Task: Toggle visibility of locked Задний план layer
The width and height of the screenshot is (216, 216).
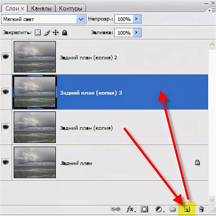Action: pos(6,162)
